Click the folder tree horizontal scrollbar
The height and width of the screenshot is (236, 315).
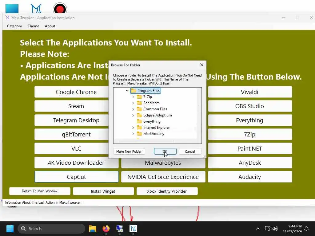[146, 141]
